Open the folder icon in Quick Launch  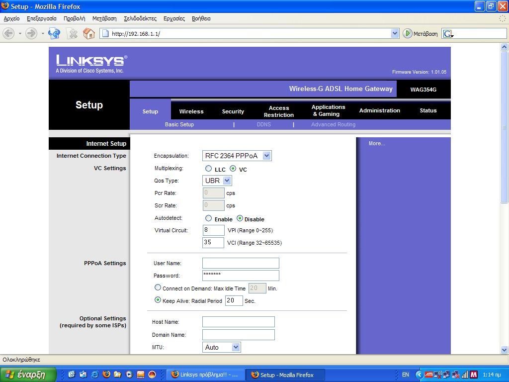click(117, 375)
